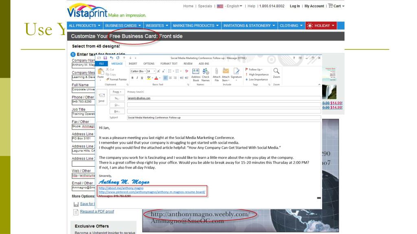The image size is (417, 234).
Task: Expand the Numbering list dropdown
Action: coord(181,71)
